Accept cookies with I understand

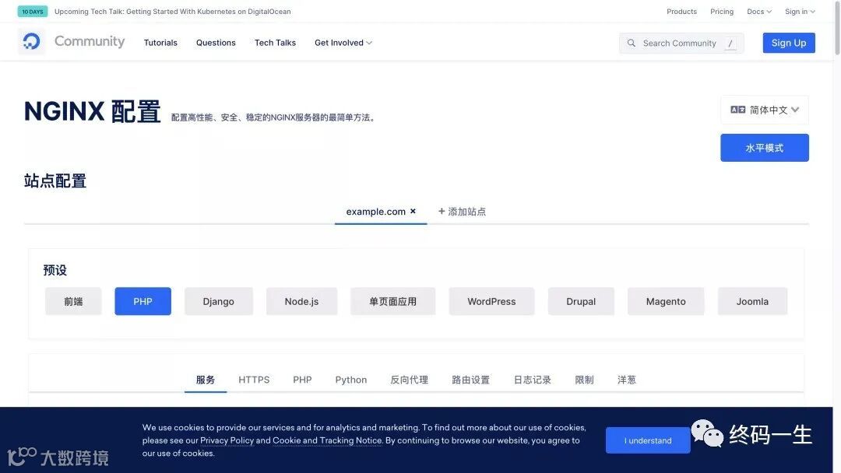click(648, 440)
